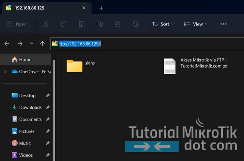Open the View dropdown menu
This screenshot has height=161, width=244.
point(196,24)
